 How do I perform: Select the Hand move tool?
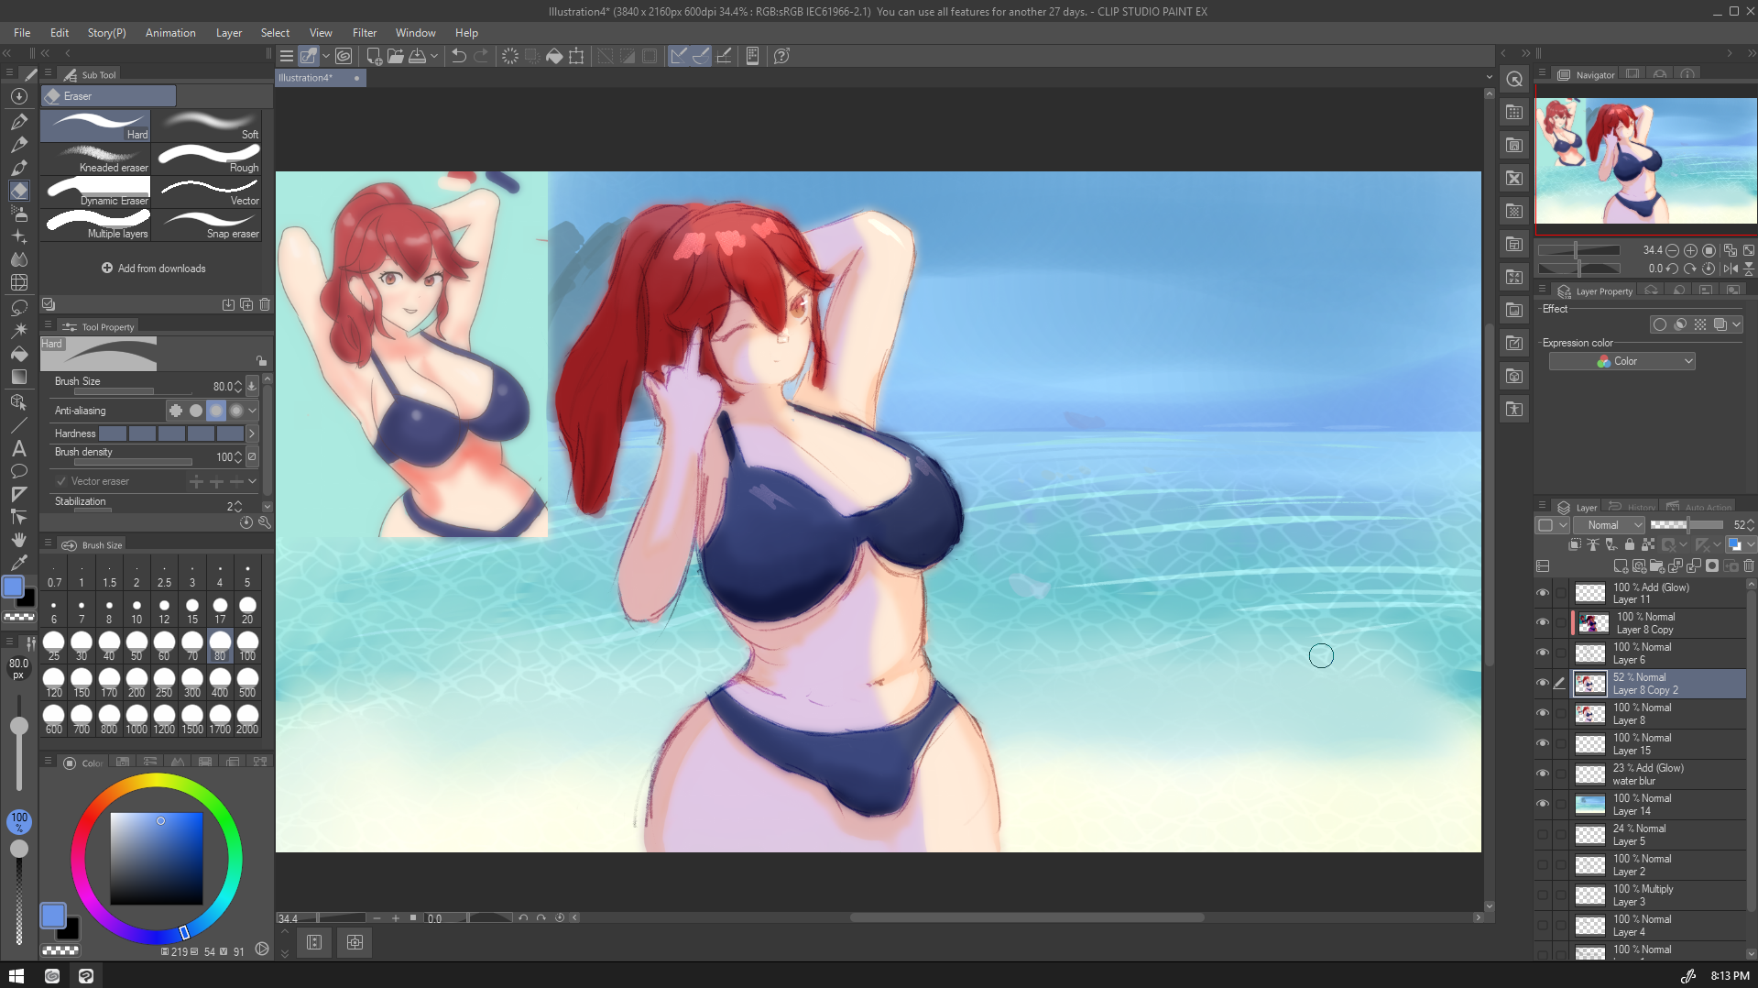[19, 540]
